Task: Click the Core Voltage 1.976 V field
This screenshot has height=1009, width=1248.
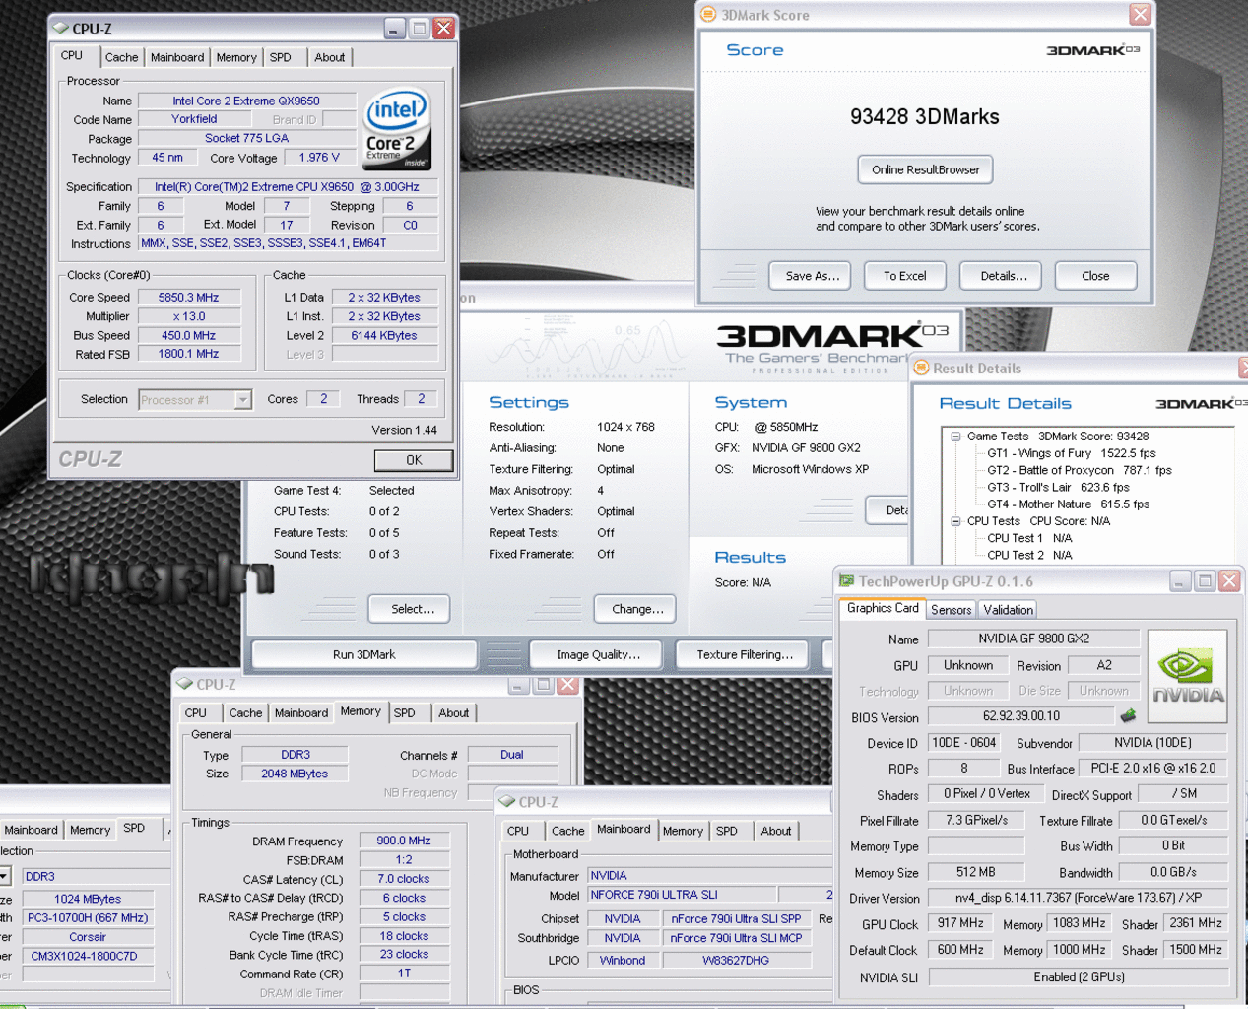Action: [319, 157]
